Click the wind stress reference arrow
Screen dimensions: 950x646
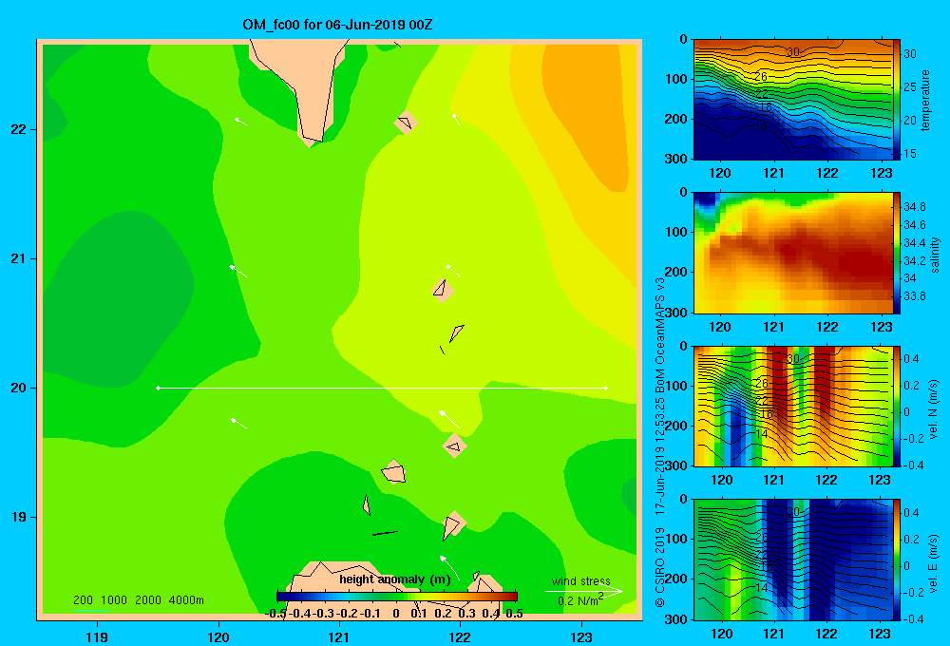583,592
